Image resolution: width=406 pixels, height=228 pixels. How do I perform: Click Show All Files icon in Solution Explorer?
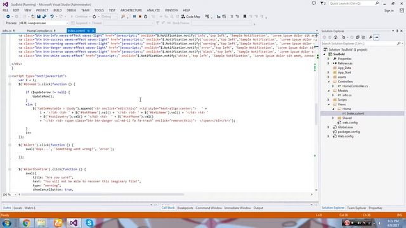pos(363,37)
